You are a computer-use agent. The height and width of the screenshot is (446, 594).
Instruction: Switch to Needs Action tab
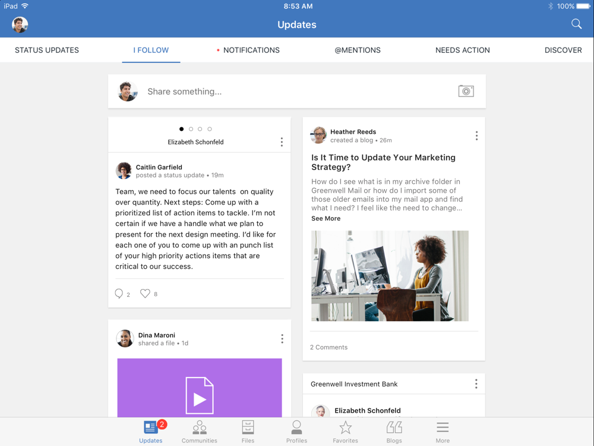tap(463, 50)
